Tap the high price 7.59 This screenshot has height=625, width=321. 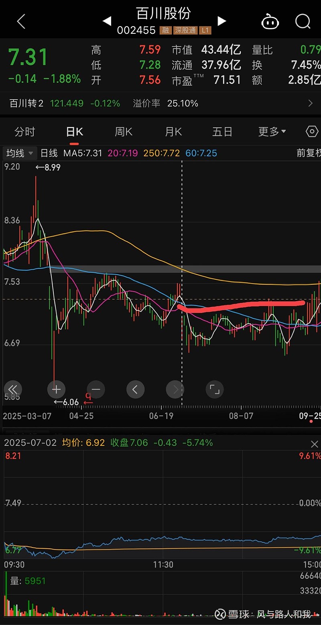pyautogui.click(x=150, y=50)
